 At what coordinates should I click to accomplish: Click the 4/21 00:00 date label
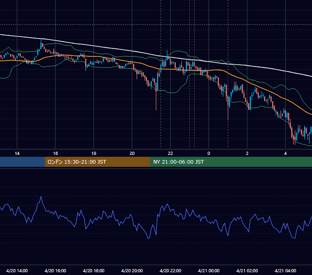[209, 270]
